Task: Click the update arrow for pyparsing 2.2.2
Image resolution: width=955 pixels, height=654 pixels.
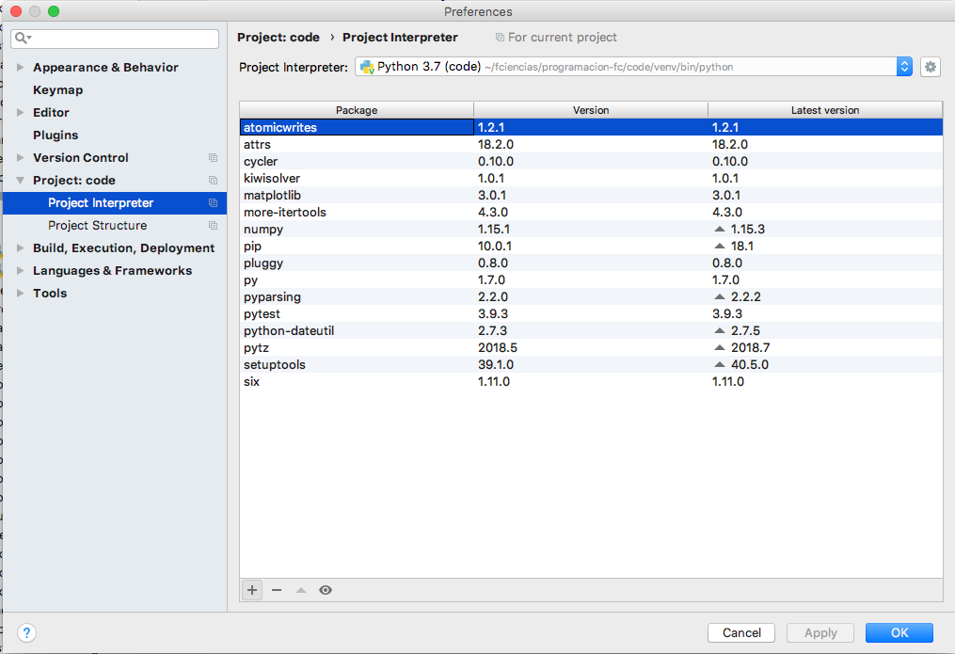Action: tap(719, 296)
